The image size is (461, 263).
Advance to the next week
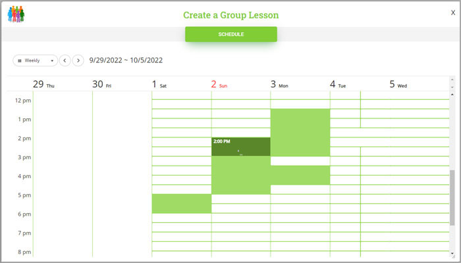click(78, 60)
